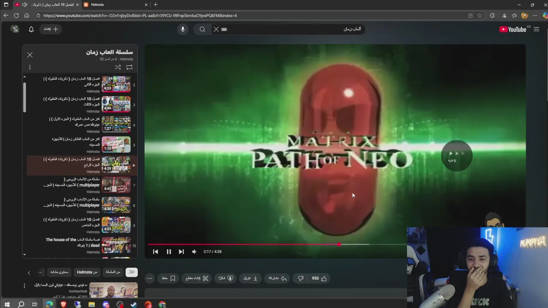Show more filter chips with chevron
548x308 pixels.
coord(29,272)
